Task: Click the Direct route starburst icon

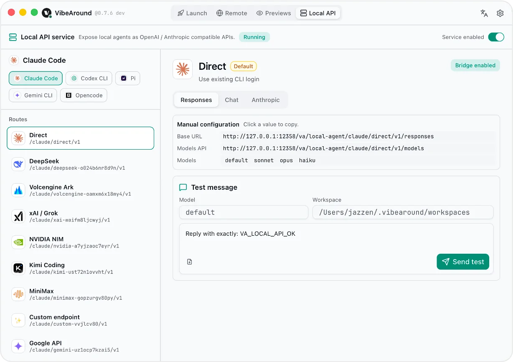Action: click(18, 138)
